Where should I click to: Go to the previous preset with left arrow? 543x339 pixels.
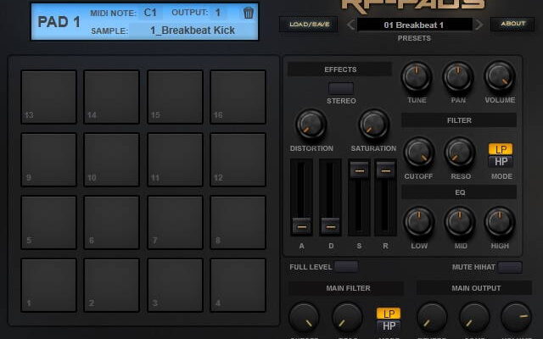350,25
